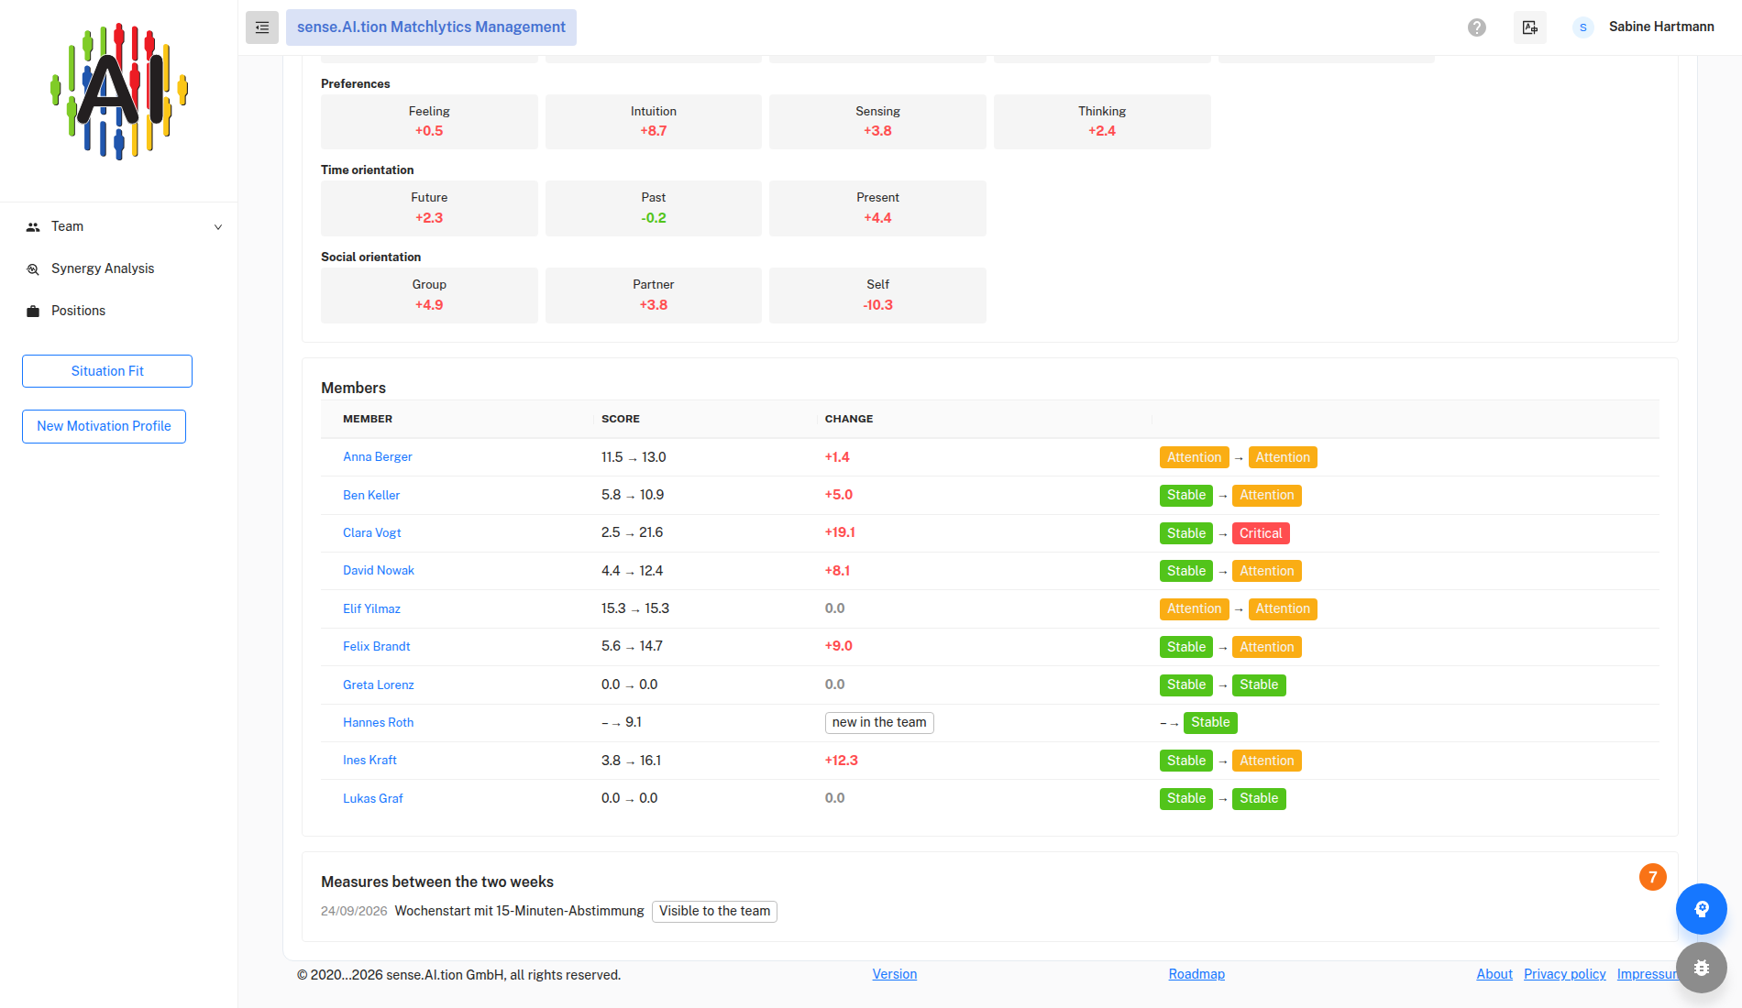
Task: Open Positions in the sidebar
Action: pos(78,311)
